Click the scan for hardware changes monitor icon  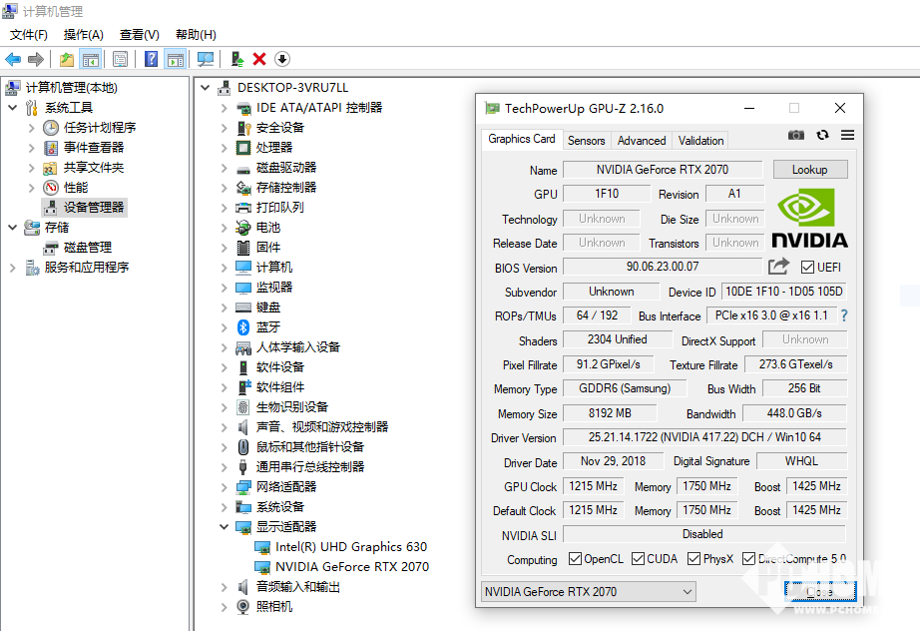(206, 59)
